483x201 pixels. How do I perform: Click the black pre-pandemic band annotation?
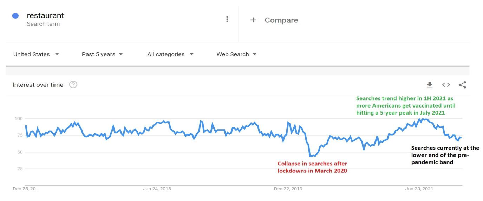[x=445, y=155]
